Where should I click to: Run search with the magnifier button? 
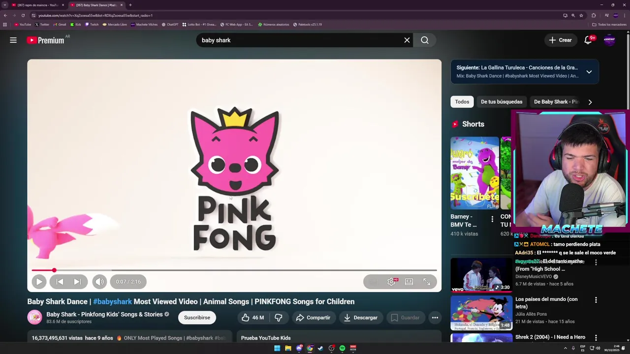click(425, 40)
